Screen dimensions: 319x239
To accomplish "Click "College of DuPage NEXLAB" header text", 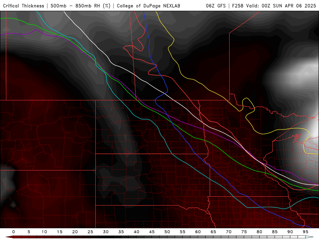I will point(148,6).
